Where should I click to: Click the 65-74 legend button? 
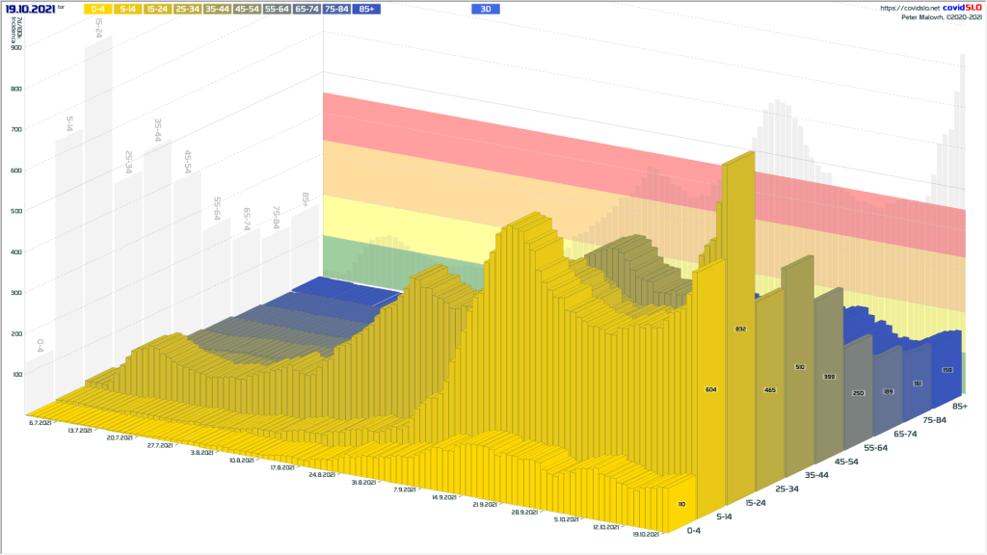pyautogui.click(x=307, y=9)
